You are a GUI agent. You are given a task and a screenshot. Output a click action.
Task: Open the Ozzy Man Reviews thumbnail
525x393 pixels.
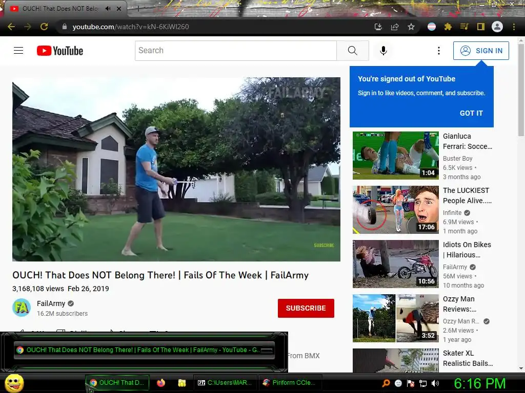pyautogui.click(x=396, y=318)
